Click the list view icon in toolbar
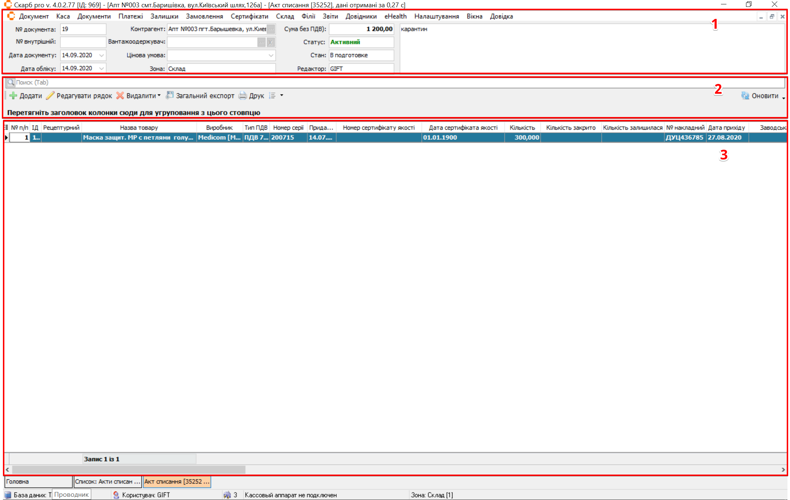 (x=272, y=96)
